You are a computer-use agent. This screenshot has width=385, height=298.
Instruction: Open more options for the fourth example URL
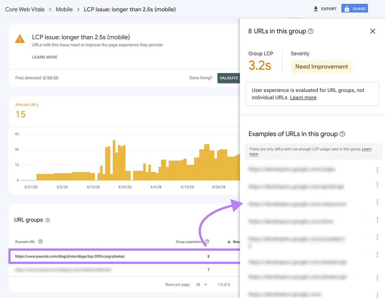[377, 219]
